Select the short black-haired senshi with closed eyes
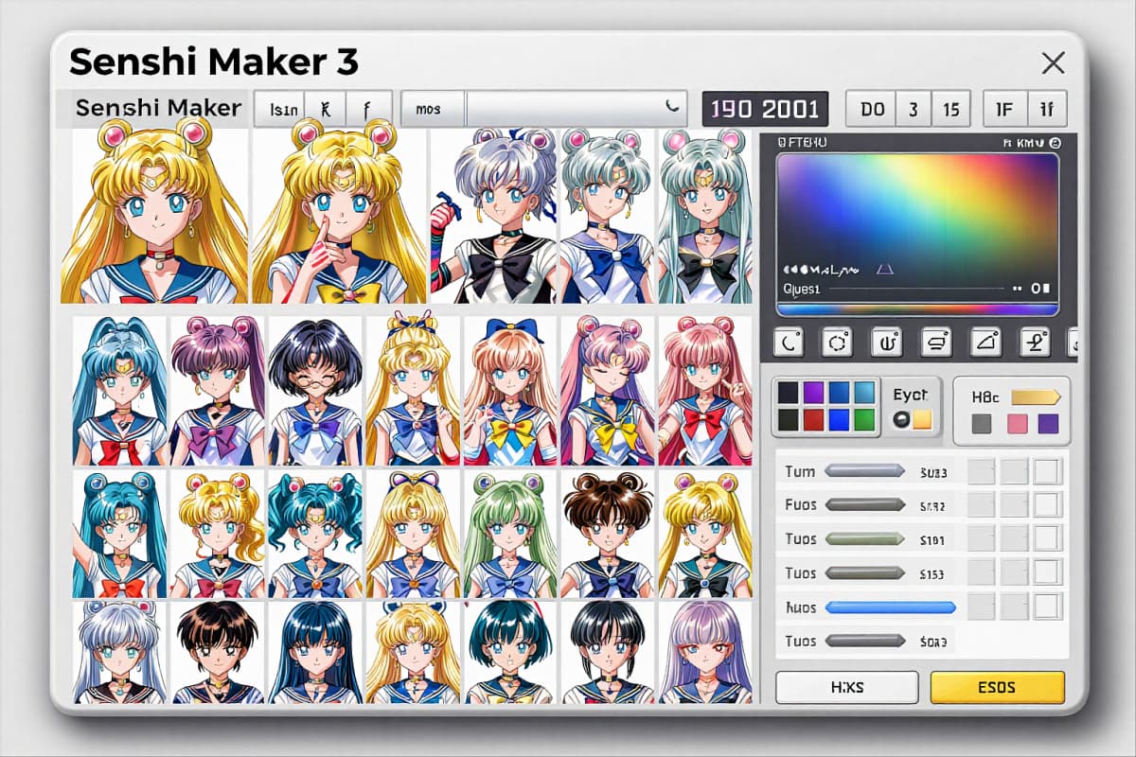 316,391
